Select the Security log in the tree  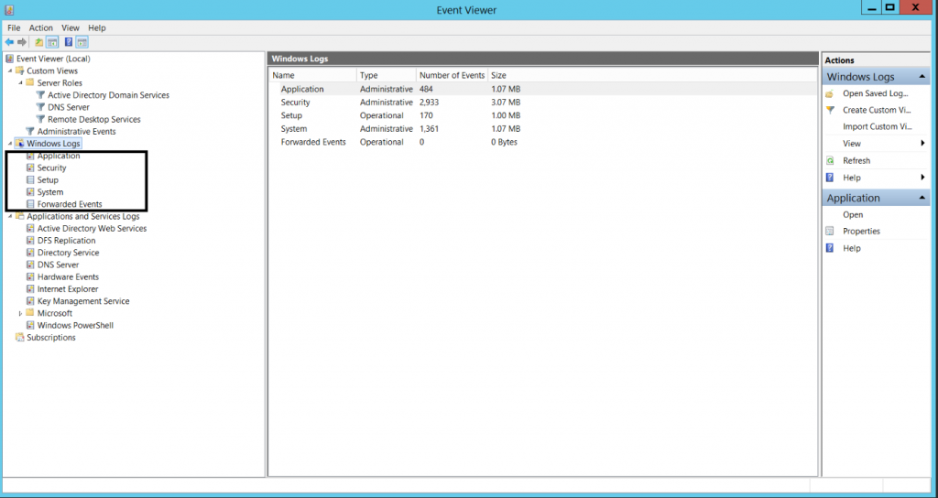click(x=51, y=168)
